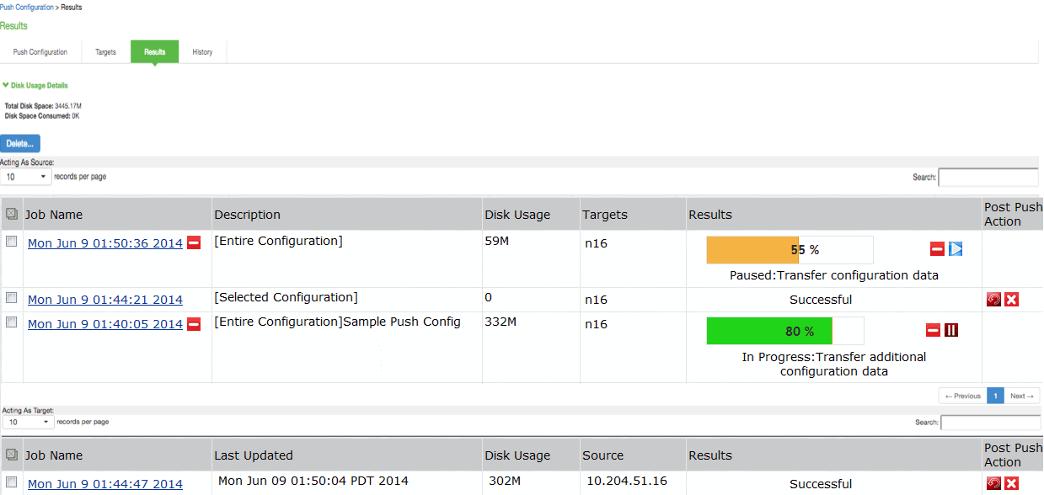Sort source table by Description header
Viewport: 1044px width, 495px height.
[247, 215]
